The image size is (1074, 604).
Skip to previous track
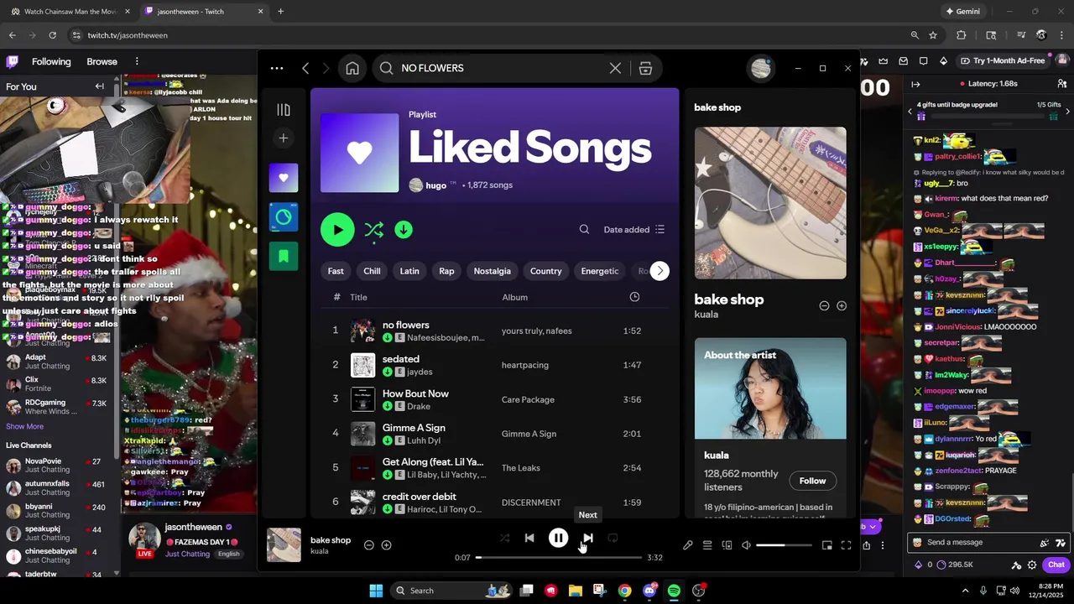click(x=529, y=538)
